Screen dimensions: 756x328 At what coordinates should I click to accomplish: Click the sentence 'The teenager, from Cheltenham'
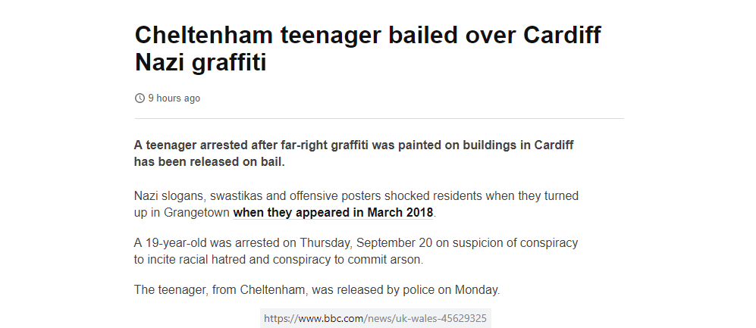point(317,290)
